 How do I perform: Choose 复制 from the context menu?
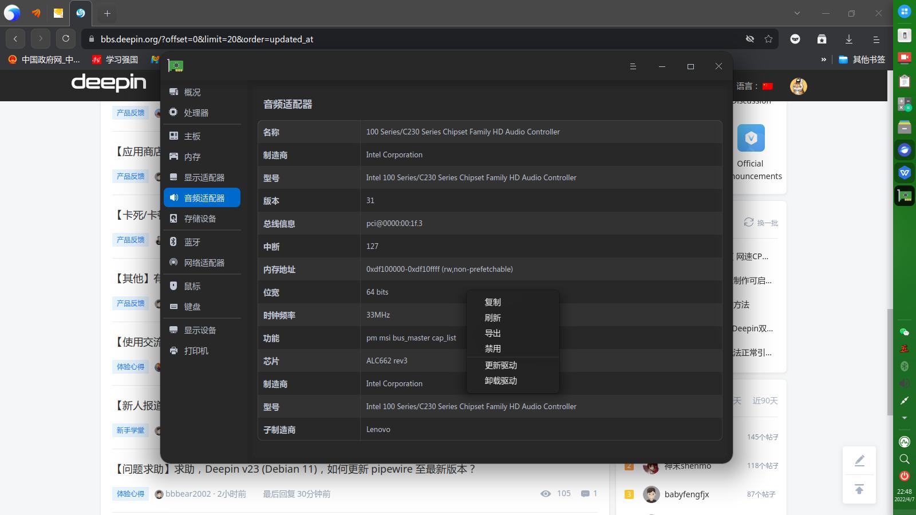(513, 302)
